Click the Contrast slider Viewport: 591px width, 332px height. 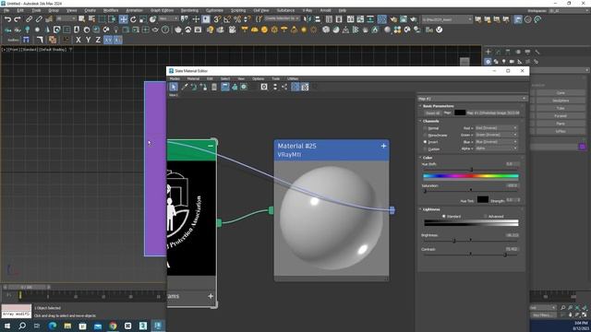(x=471, y=255)
